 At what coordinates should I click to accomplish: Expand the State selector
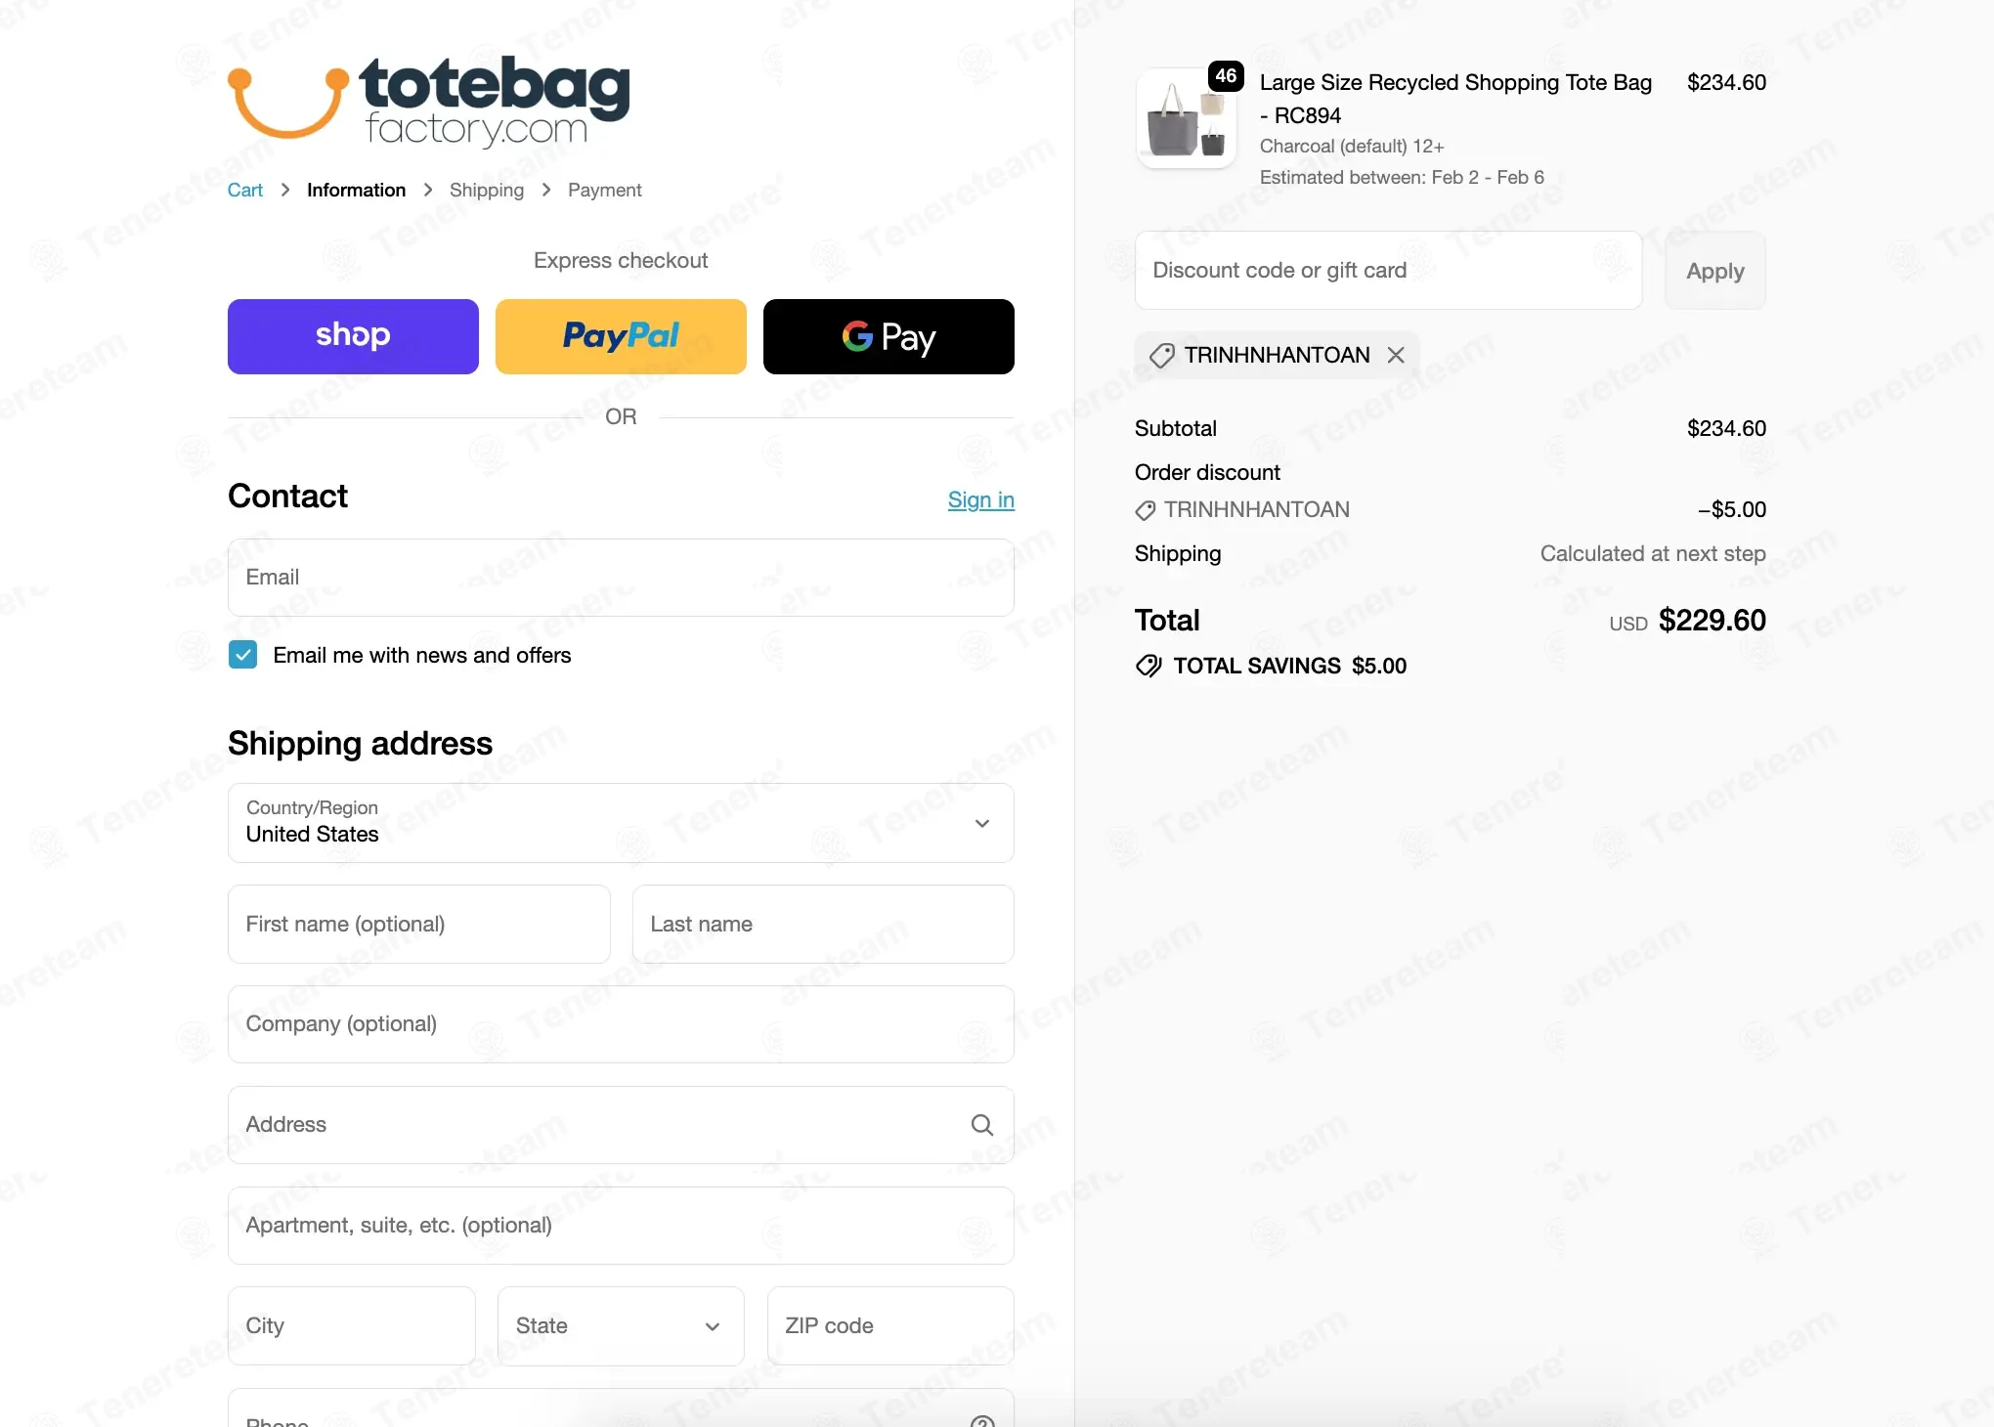tap(621, 1325)
